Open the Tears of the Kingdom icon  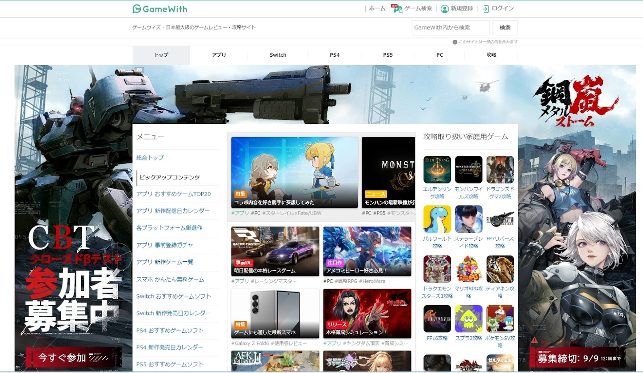pos(500,269)
